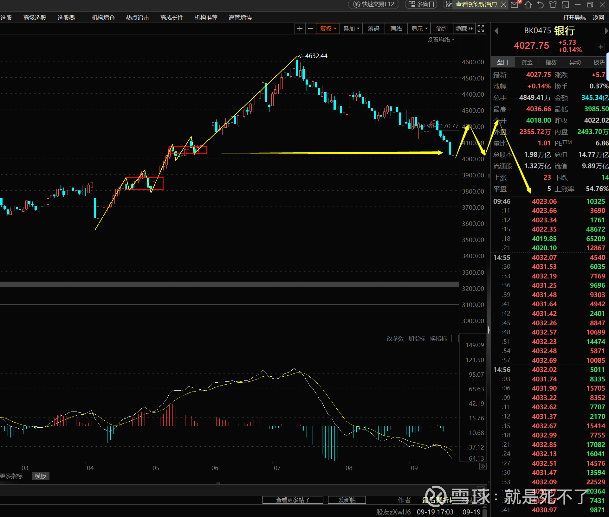The width and height of the screenshot is (609, 517).
Task: Enter fullscreen chart mode icon
Action: tap(481, 29)
